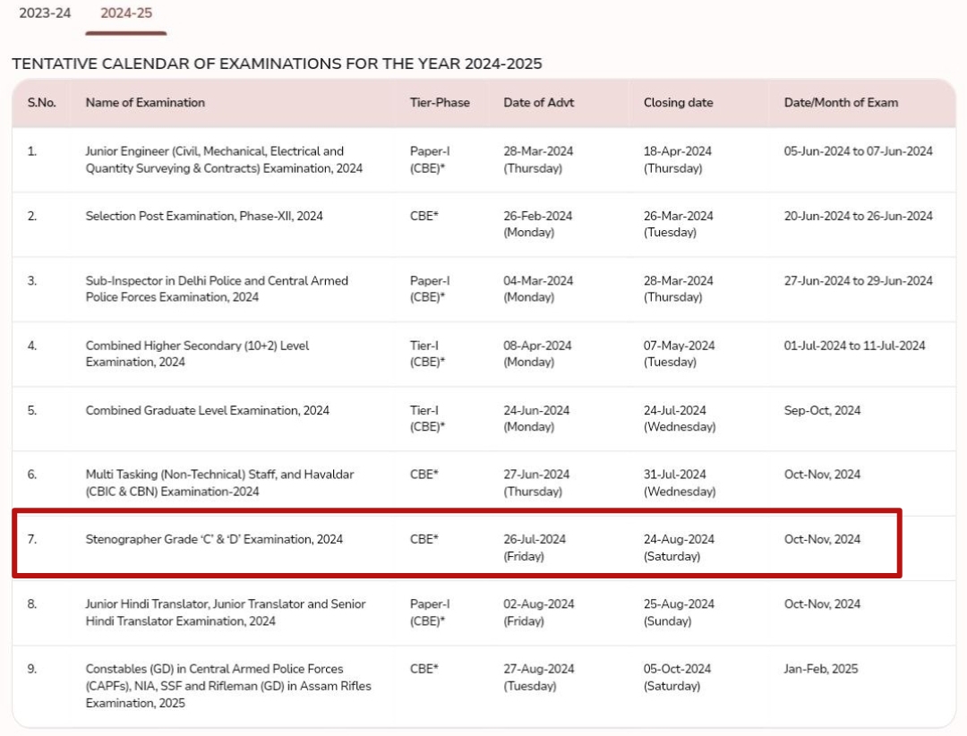Screen dimensions: 967x736
Task: Select 'Stenographer Grade C & D Examination, 2024'
Action: [214, 539]
